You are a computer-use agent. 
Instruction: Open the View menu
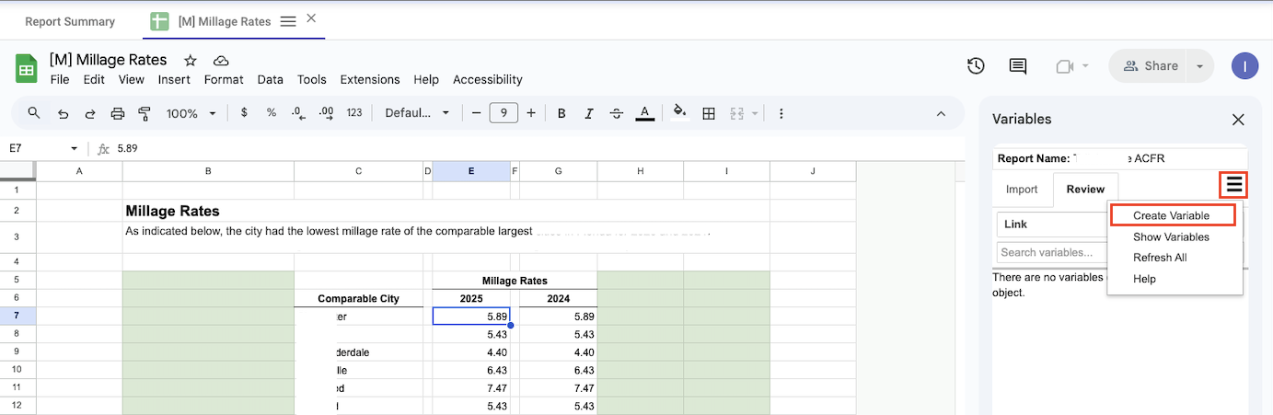132,79
